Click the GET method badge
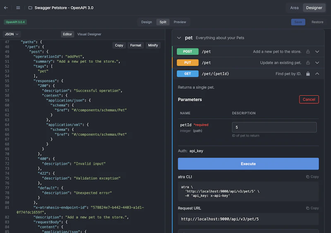 [187, 74]
